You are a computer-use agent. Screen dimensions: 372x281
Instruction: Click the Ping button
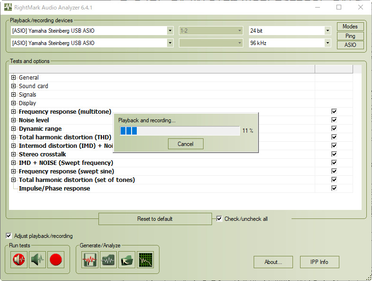(x=350, y=36)
